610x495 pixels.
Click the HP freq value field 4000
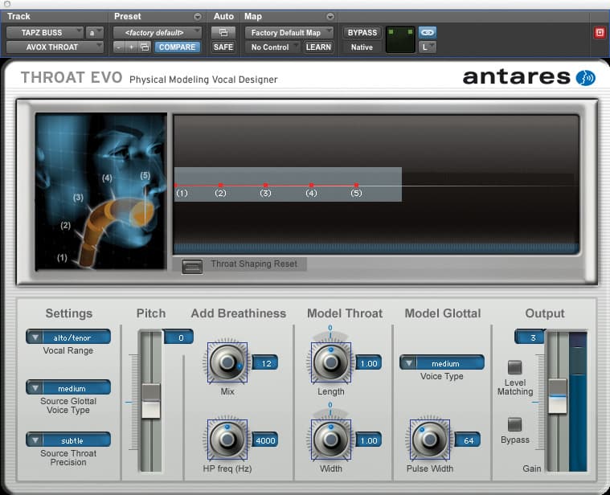pos(265,440)
